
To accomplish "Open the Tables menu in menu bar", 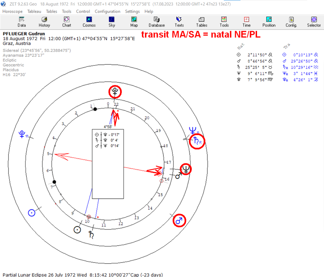I will click(51, 11).
